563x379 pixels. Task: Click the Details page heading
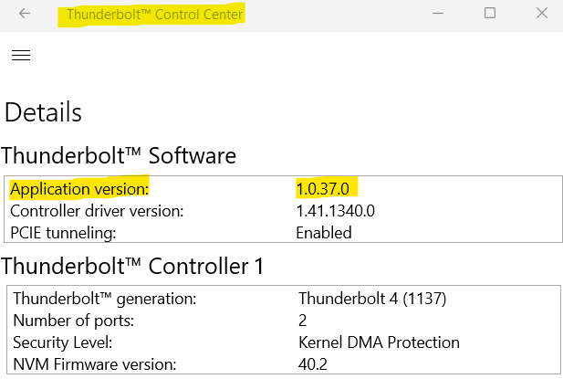[43, 112]
